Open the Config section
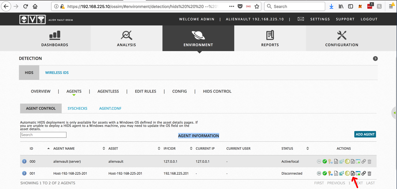 [x=180, y=91]
